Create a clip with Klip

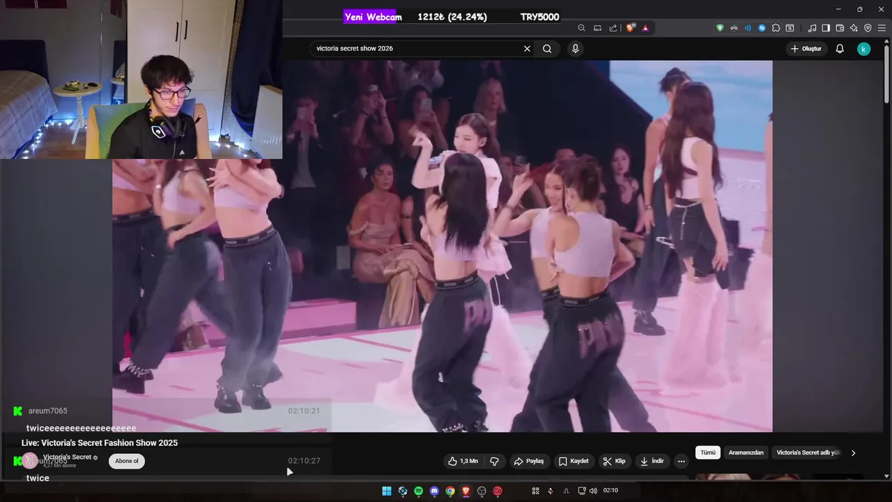click(x=614, y=462)
